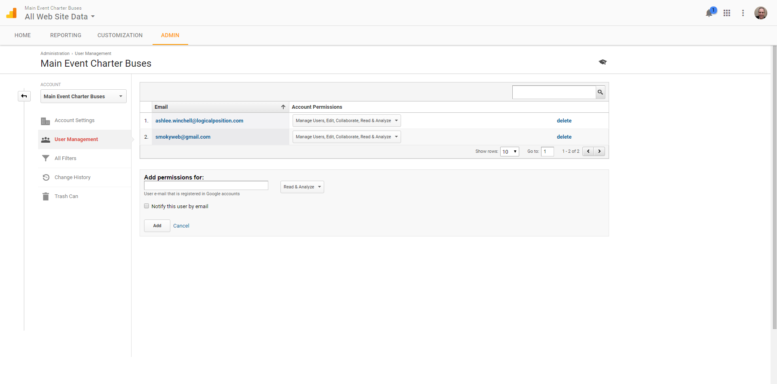Open the notifications bell
The width and height of the screenshot is (777, 384).
point(709,13)
